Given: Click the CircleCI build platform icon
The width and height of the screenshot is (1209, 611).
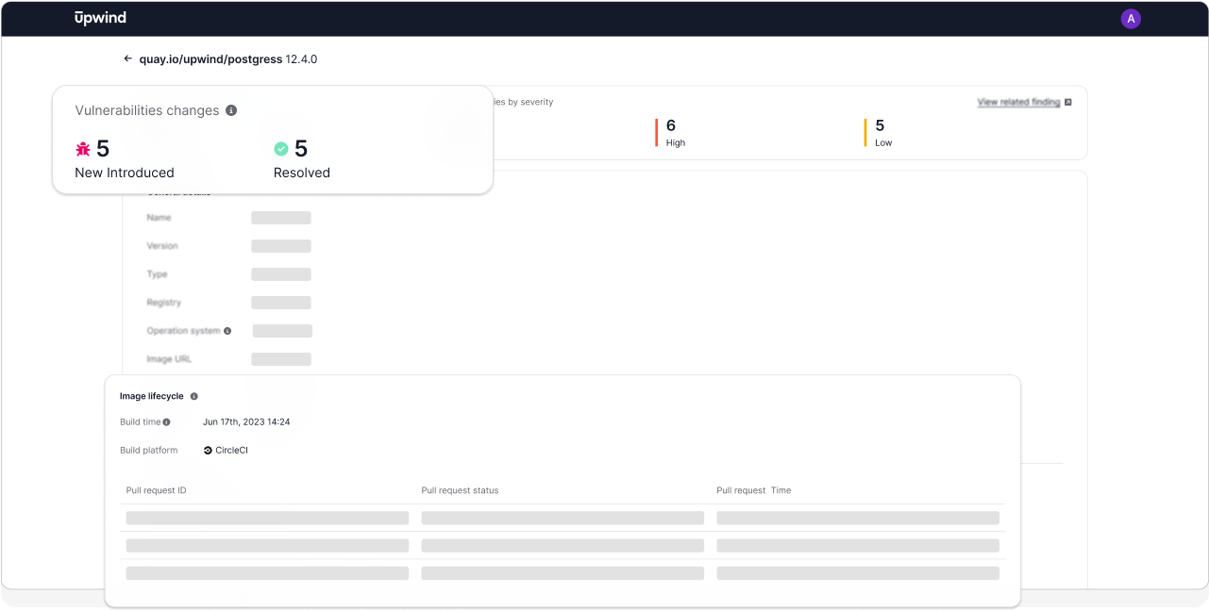Looking at the screenshot, I should coord(209,450).
